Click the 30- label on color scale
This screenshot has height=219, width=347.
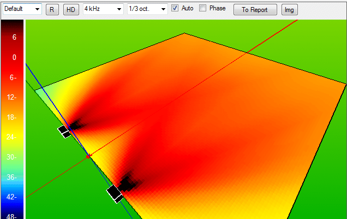[x=11, y=157]
